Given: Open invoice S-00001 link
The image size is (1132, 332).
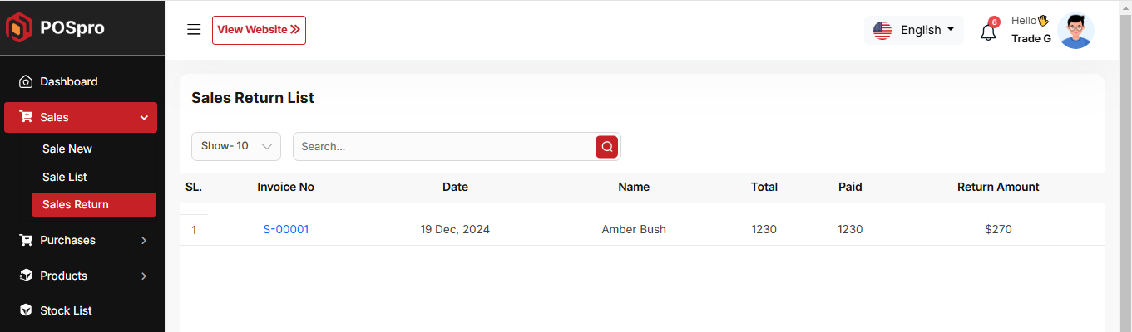Looking at the screenshot, I should tap(286, 230).
